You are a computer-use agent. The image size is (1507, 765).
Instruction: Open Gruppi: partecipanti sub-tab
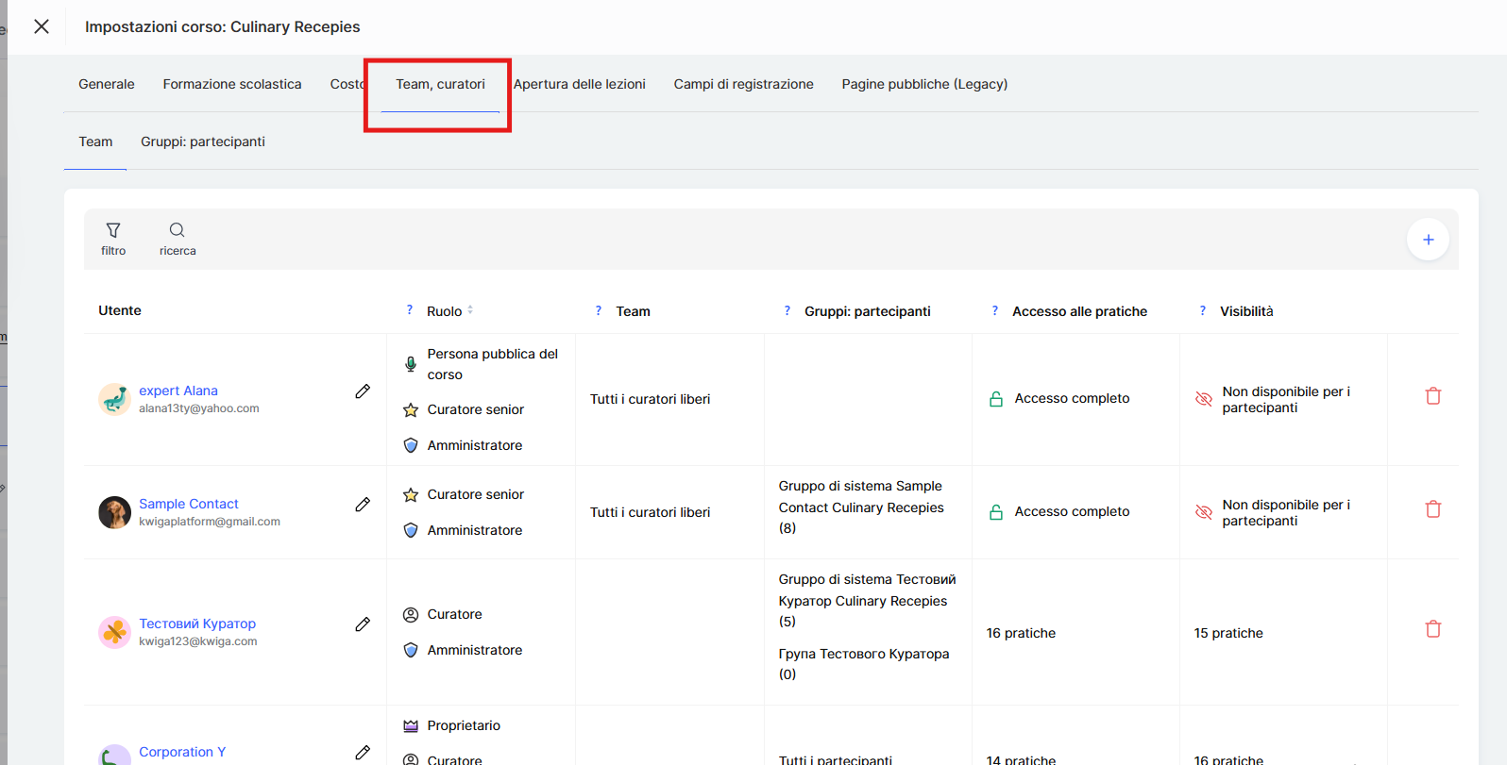coord(202,141)
